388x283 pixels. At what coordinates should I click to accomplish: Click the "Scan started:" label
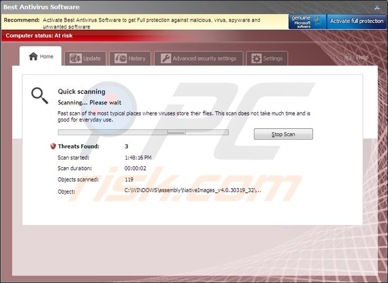pos(74,158)
